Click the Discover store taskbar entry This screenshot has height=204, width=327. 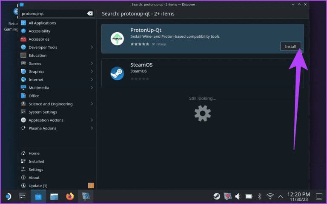coord(38,196)
